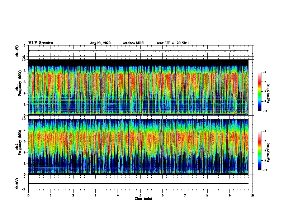The image size is (284, 219).
Task: Click the ch.1 frequency tick label "4"
Action: click(25, 93)
